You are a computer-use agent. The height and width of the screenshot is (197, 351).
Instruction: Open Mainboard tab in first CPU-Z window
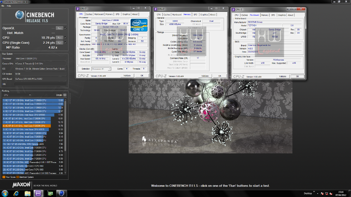coord(99,14)
